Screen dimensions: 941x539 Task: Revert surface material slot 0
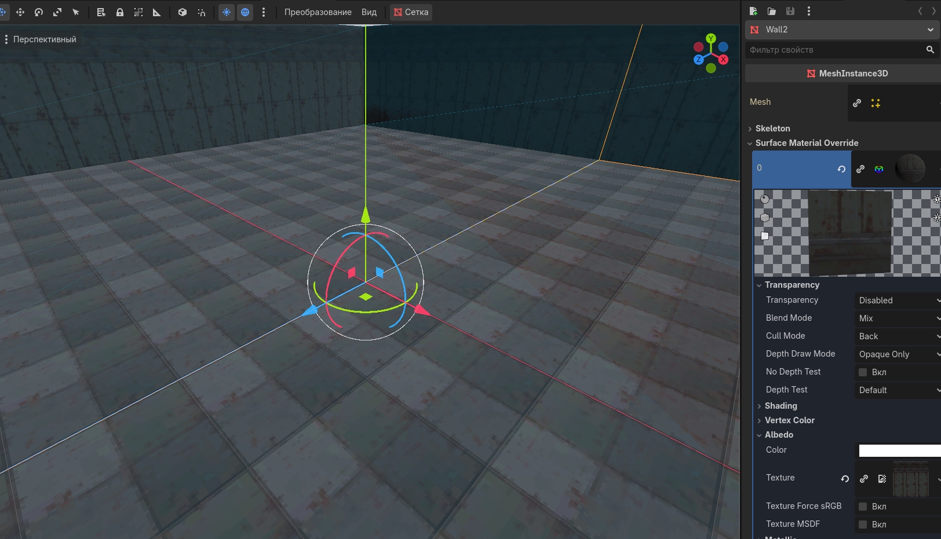(841, 169)
